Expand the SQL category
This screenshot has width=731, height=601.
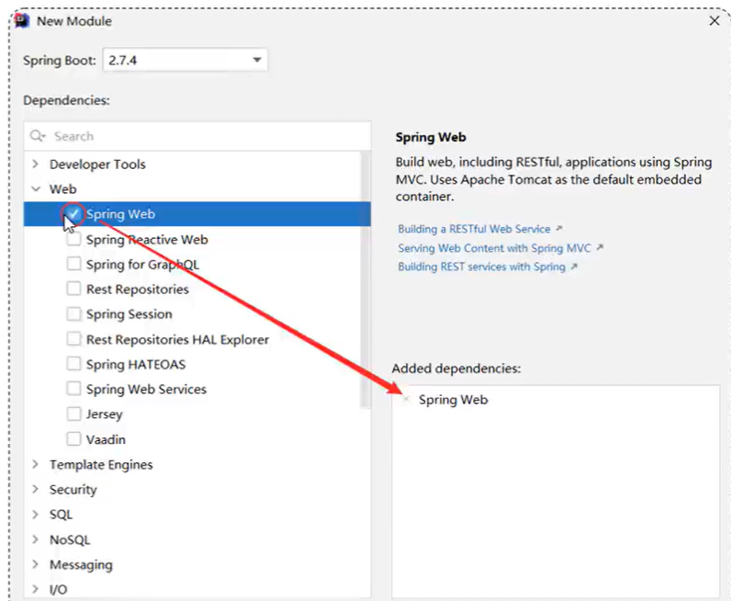[x=36, y=515]
